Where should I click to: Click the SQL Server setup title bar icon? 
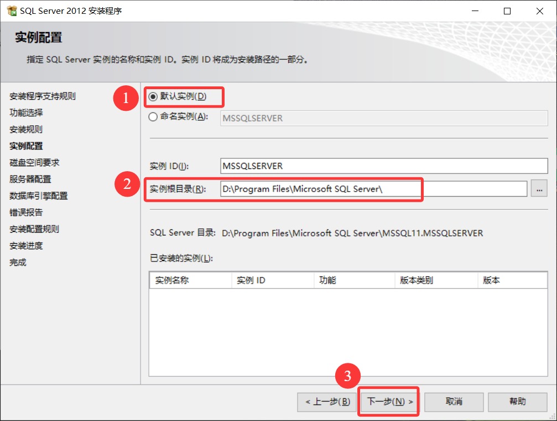coord(12,11)
